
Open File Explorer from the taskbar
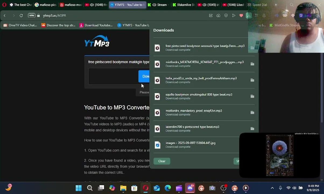[x=123, y=188]
